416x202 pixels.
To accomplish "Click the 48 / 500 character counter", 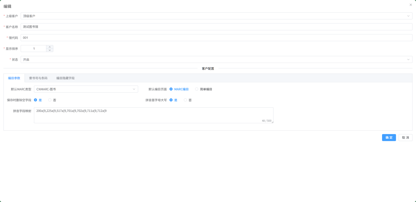I will coord(266,121).
